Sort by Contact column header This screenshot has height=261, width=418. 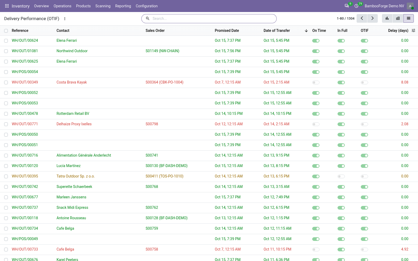coord(63,31)
